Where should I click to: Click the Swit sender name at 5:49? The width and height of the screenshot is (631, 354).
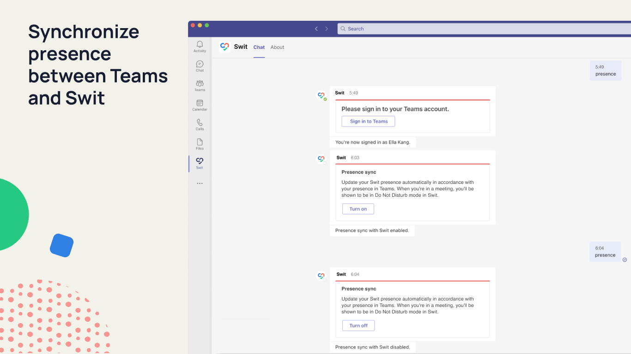(x=340, y=93)
